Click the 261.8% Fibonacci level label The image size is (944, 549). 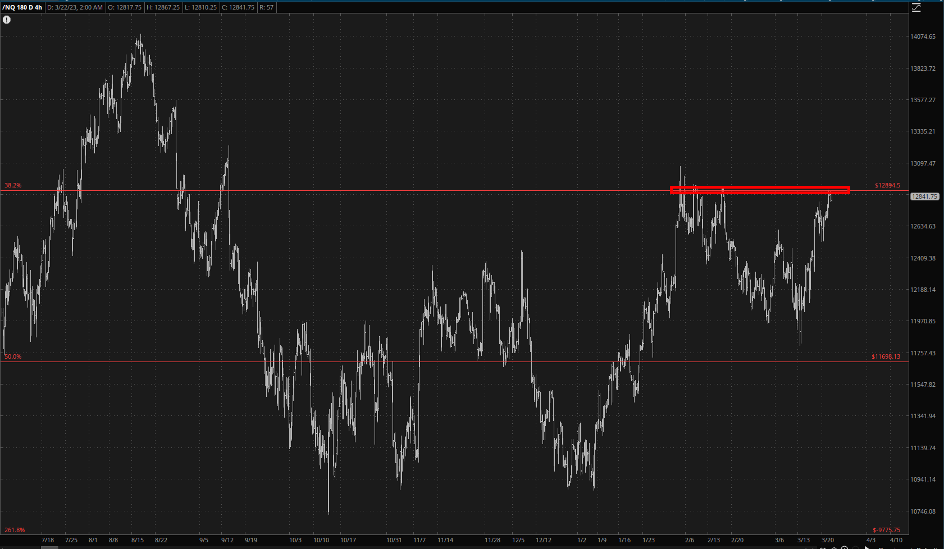15,530
